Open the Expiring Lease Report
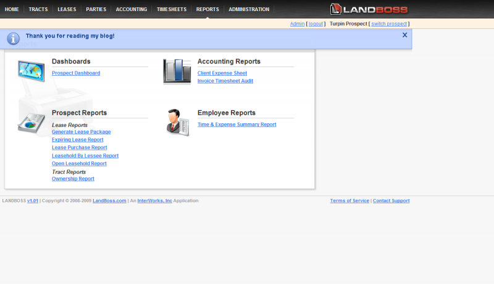This screenshot has width=494, height=284. point(78,139)
